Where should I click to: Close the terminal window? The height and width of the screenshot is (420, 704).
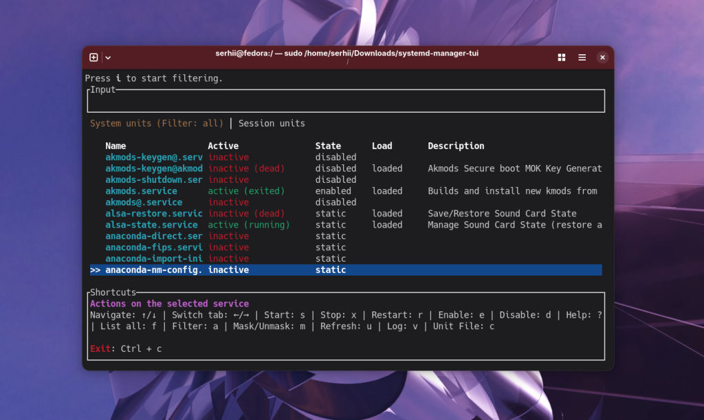[x=602, y=58]
